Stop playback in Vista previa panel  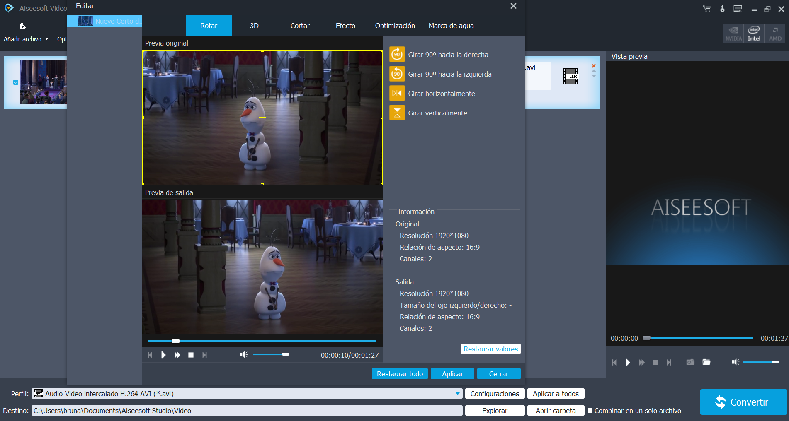[655, 363]
